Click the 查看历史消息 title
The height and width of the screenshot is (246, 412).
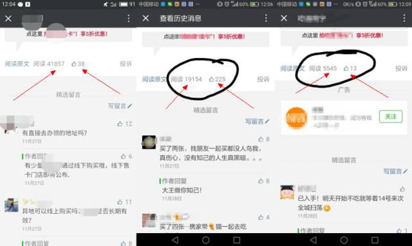click(180, 18)
